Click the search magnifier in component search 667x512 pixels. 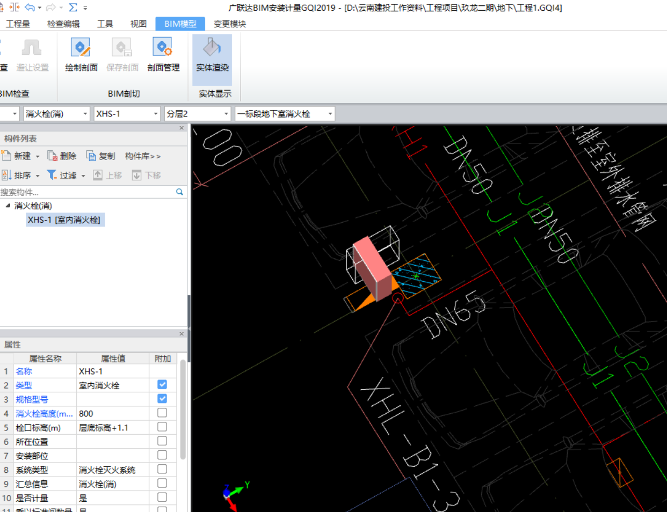179,192
